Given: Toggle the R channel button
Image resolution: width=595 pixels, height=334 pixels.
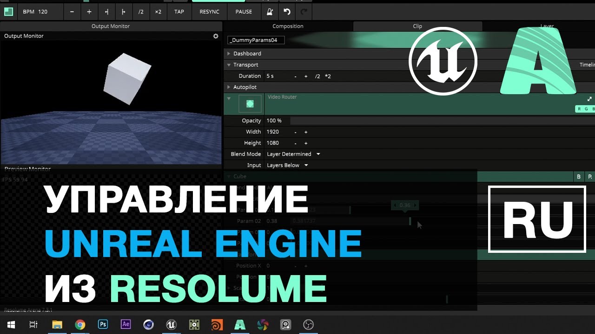Looking at the screenshot, I should click(x=579, y=109).
